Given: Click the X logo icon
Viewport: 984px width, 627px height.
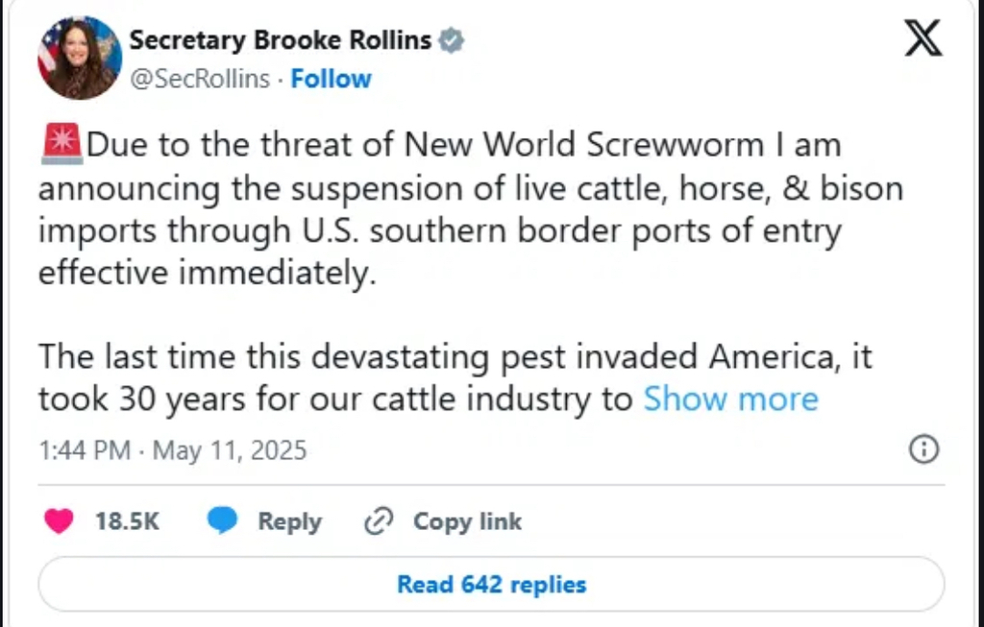Looking at the screenshot, I should [923, 38].
